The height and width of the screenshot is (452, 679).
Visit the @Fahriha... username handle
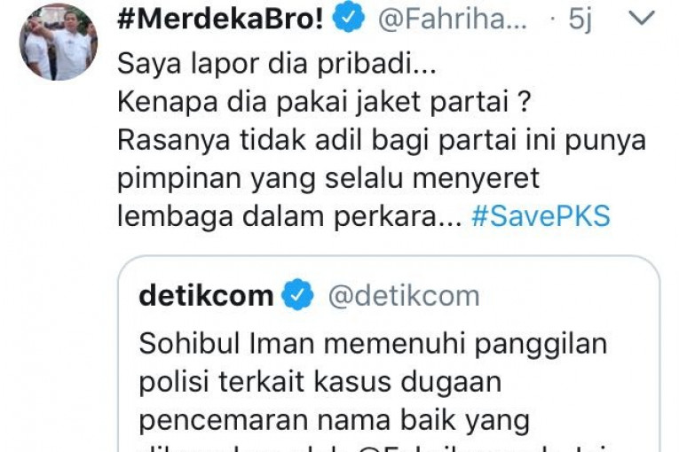click(x=453, y=19)
